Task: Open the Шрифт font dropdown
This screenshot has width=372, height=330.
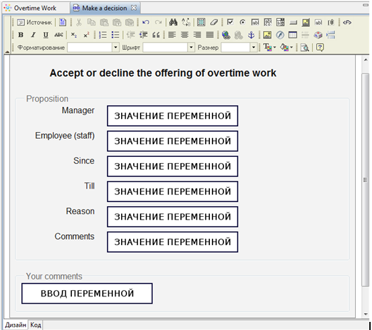Action: [x=191, y=47]
